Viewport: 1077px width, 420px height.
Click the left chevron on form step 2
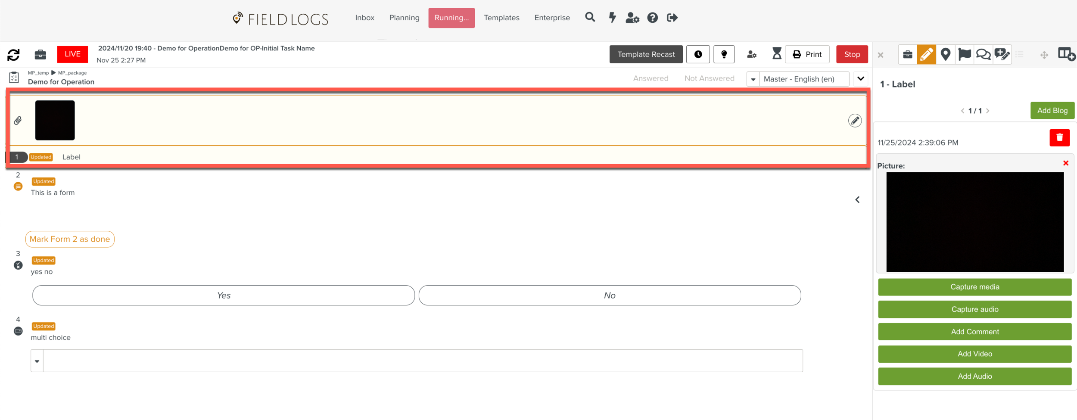tap(857, 199)
